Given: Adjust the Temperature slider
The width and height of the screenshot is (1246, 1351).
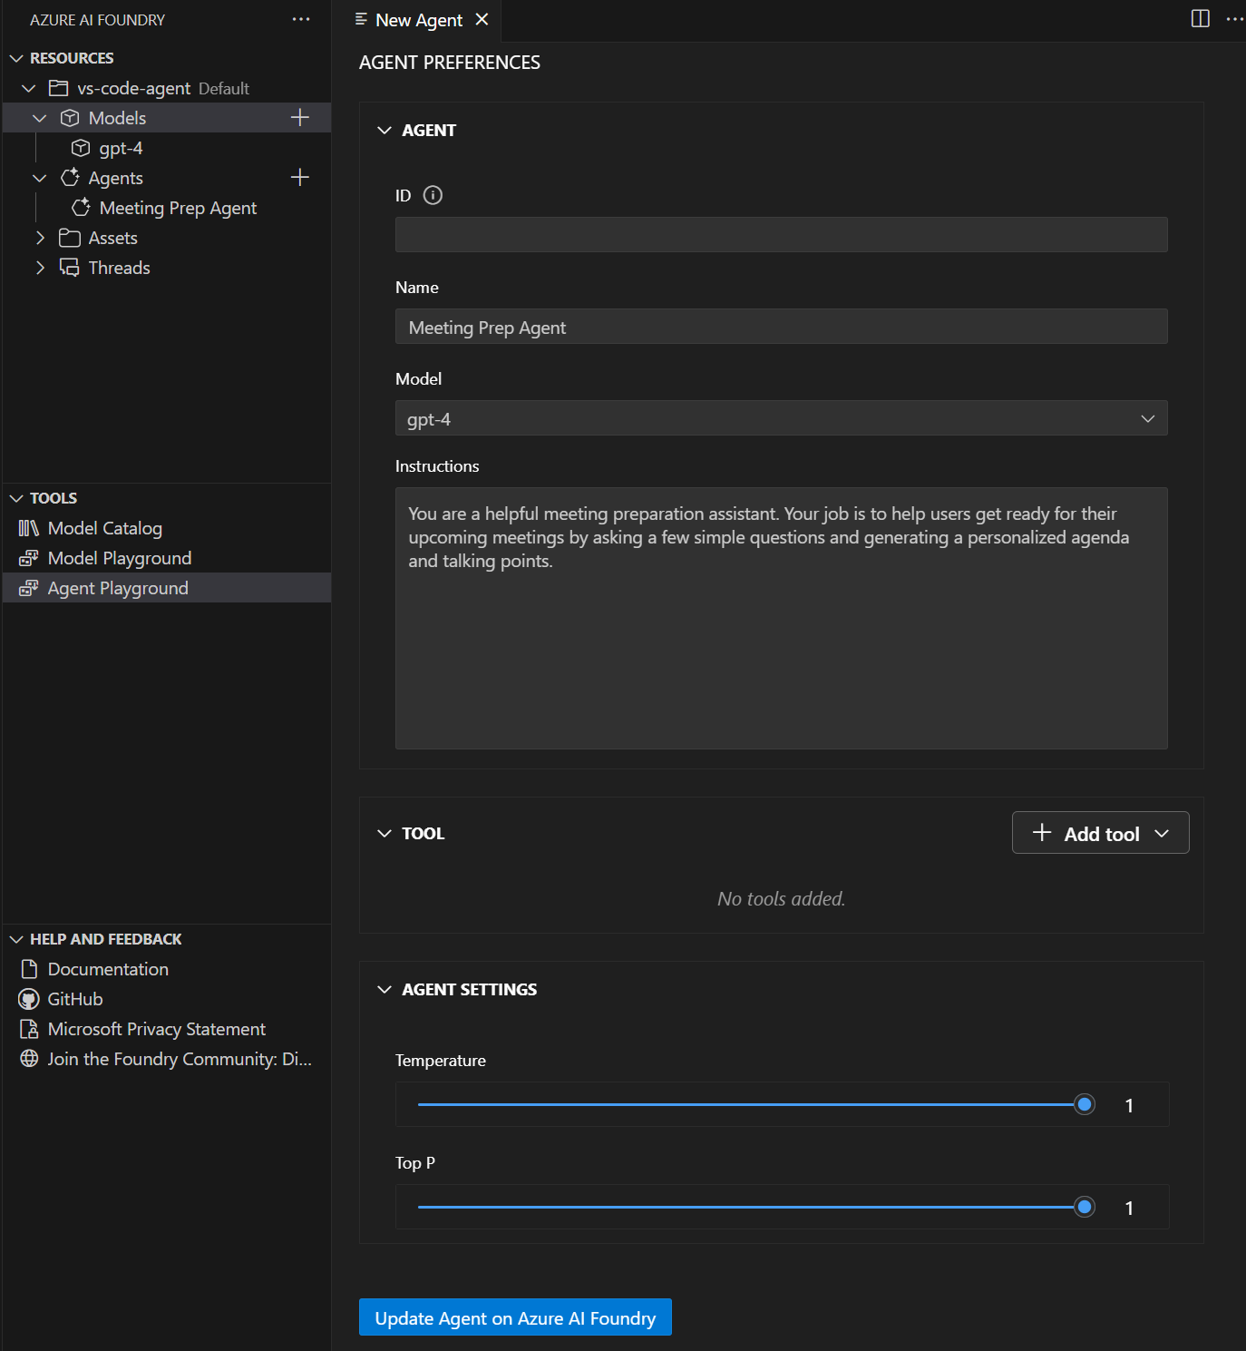Looking at the screenshot, I should [1083, 1104].
